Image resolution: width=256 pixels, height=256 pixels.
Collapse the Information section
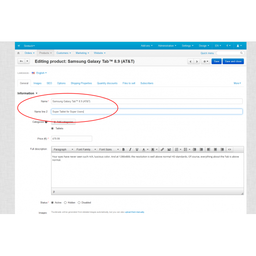[27, 93]
